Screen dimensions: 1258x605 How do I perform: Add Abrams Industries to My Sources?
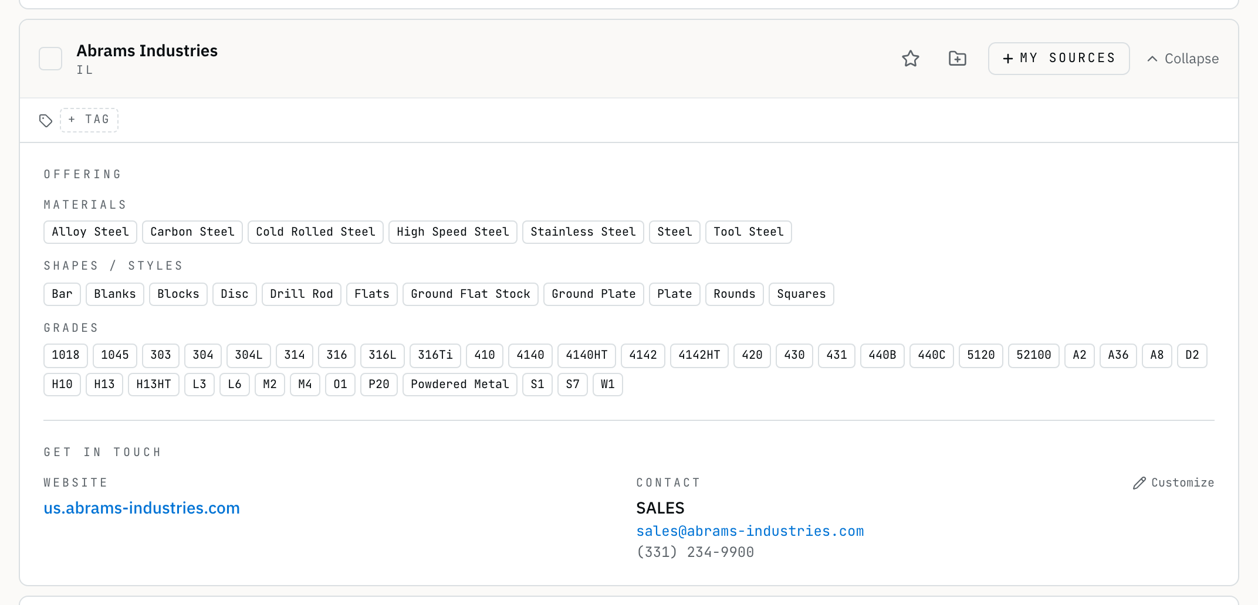(1059, 59)
